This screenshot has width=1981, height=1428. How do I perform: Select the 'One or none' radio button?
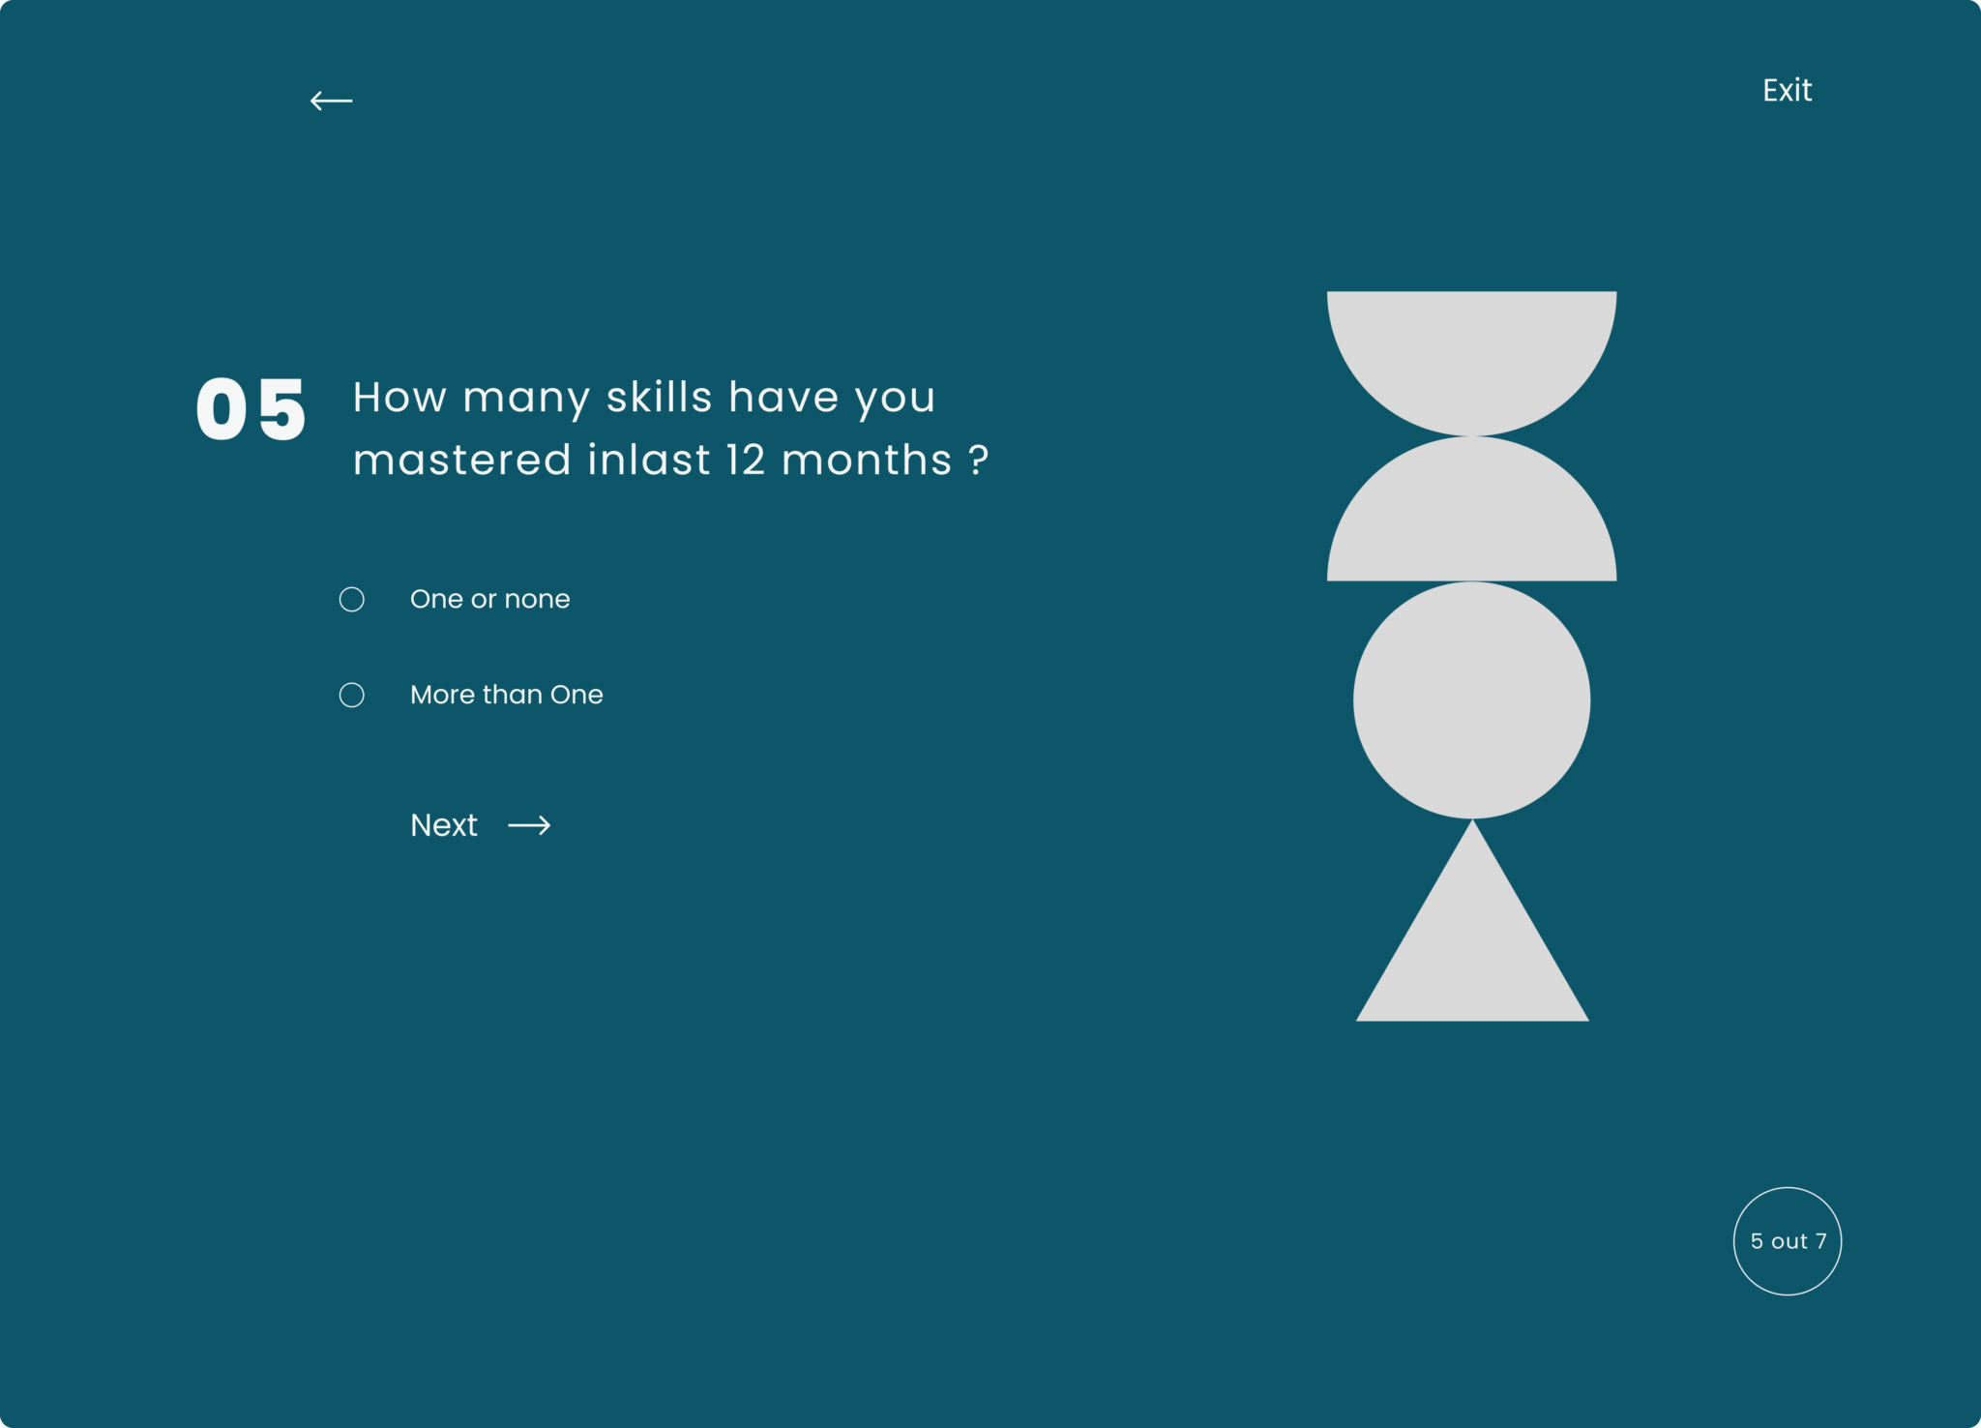(x=352, y=600)
